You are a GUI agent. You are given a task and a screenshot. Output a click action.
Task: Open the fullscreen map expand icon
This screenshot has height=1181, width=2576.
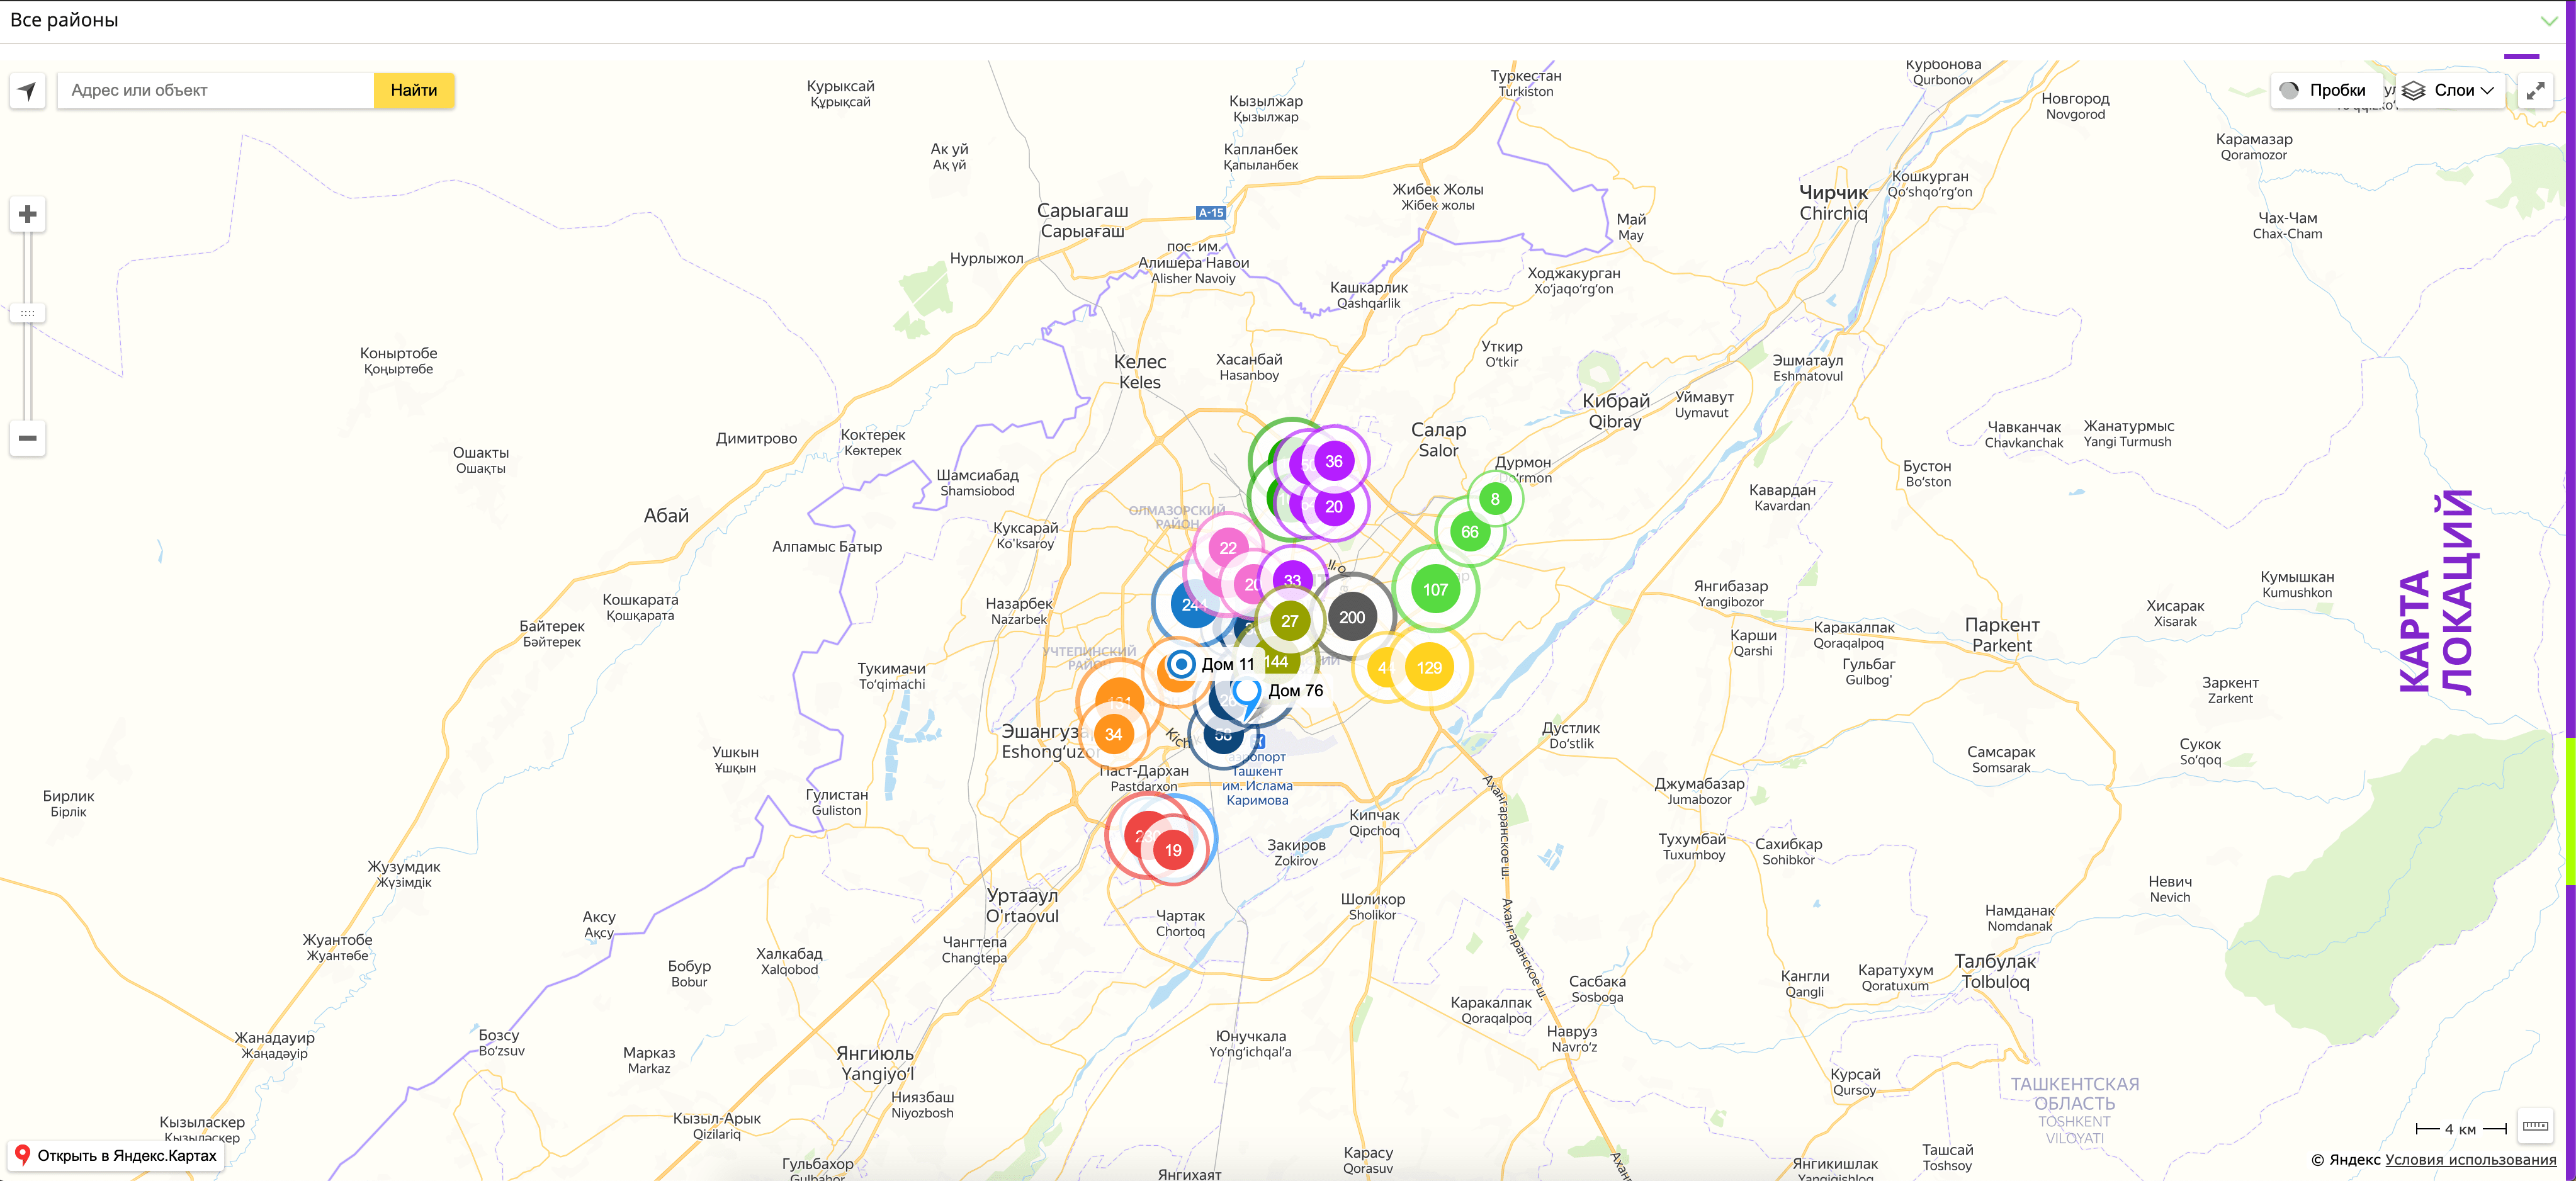tap(2535, 91)
